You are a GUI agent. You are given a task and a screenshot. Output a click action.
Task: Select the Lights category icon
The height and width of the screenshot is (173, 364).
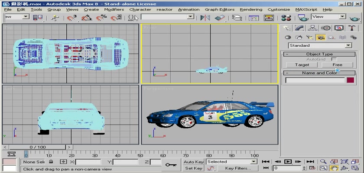pyautogui.click(x=310, y=37)
